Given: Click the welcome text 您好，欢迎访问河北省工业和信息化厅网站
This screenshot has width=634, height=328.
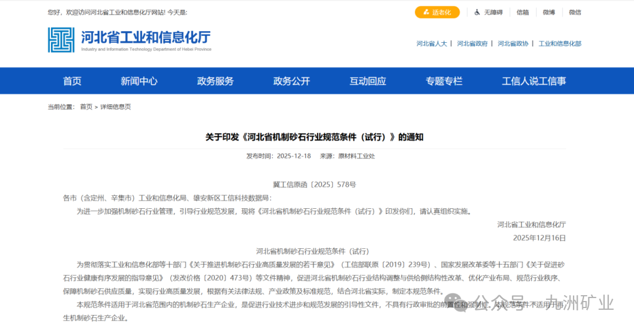Looking at the screenshot, I should [106, 12].
